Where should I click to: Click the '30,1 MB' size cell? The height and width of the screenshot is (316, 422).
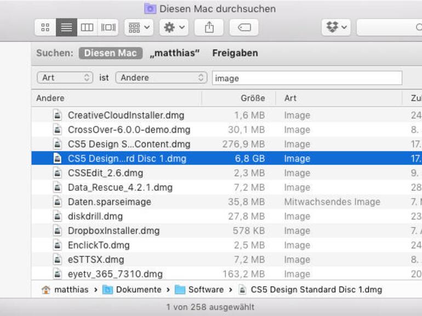247,130
